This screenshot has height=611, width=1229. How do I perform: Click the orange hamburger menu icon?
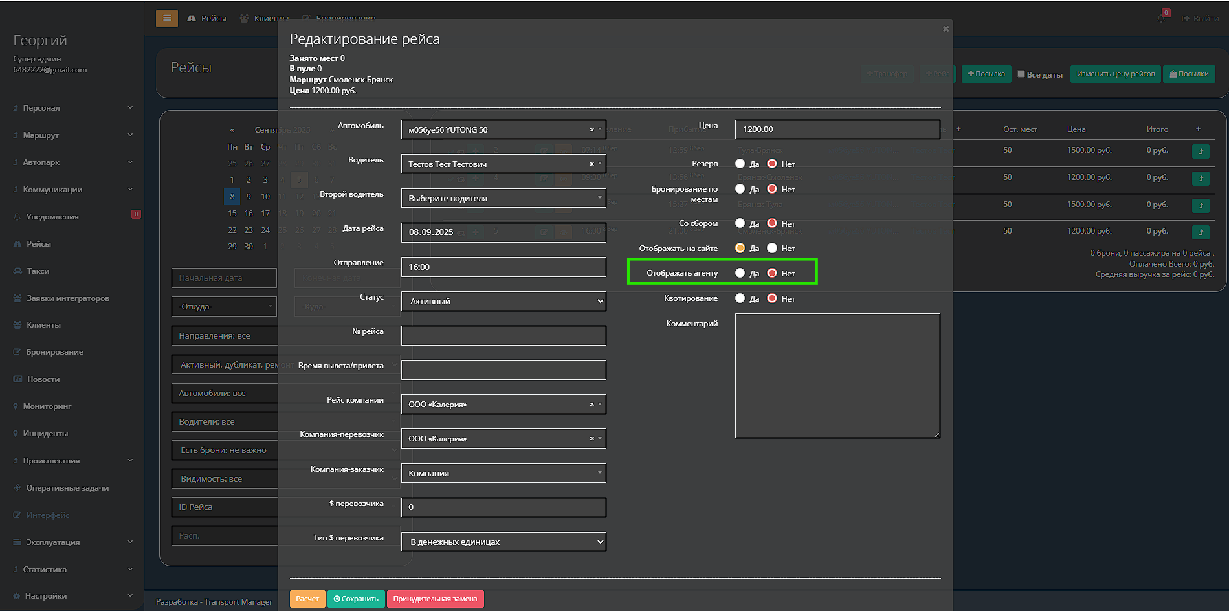coord(166,18)
